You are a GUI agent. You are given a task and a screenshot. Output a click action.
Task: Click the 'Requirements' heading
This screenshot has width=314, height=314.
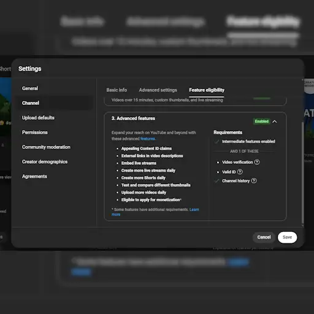228,132
